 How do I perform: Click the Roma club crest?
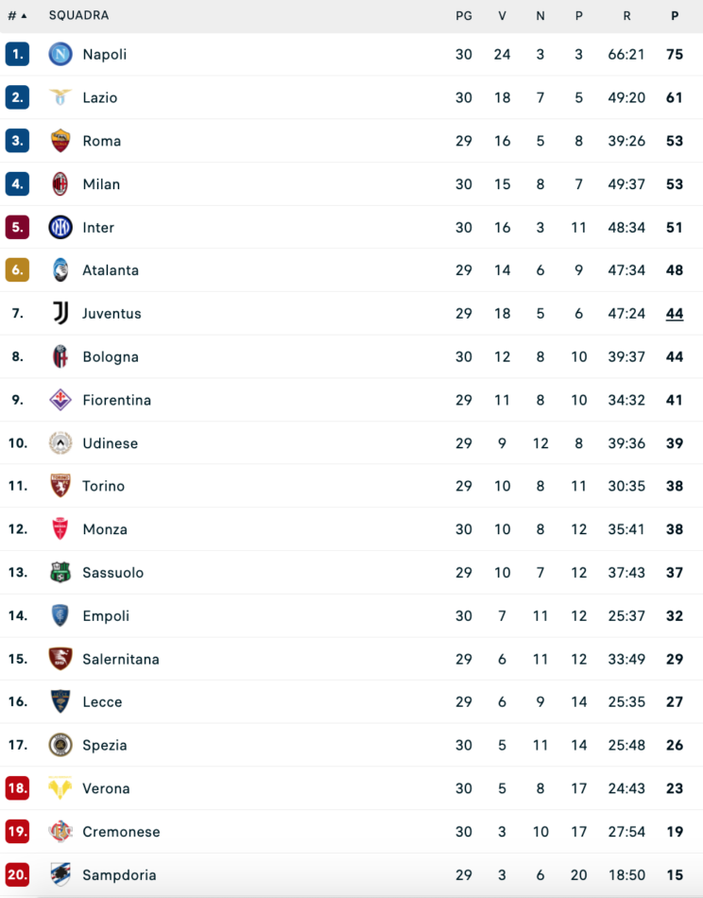pyautogui.click(x=60, y=141)
